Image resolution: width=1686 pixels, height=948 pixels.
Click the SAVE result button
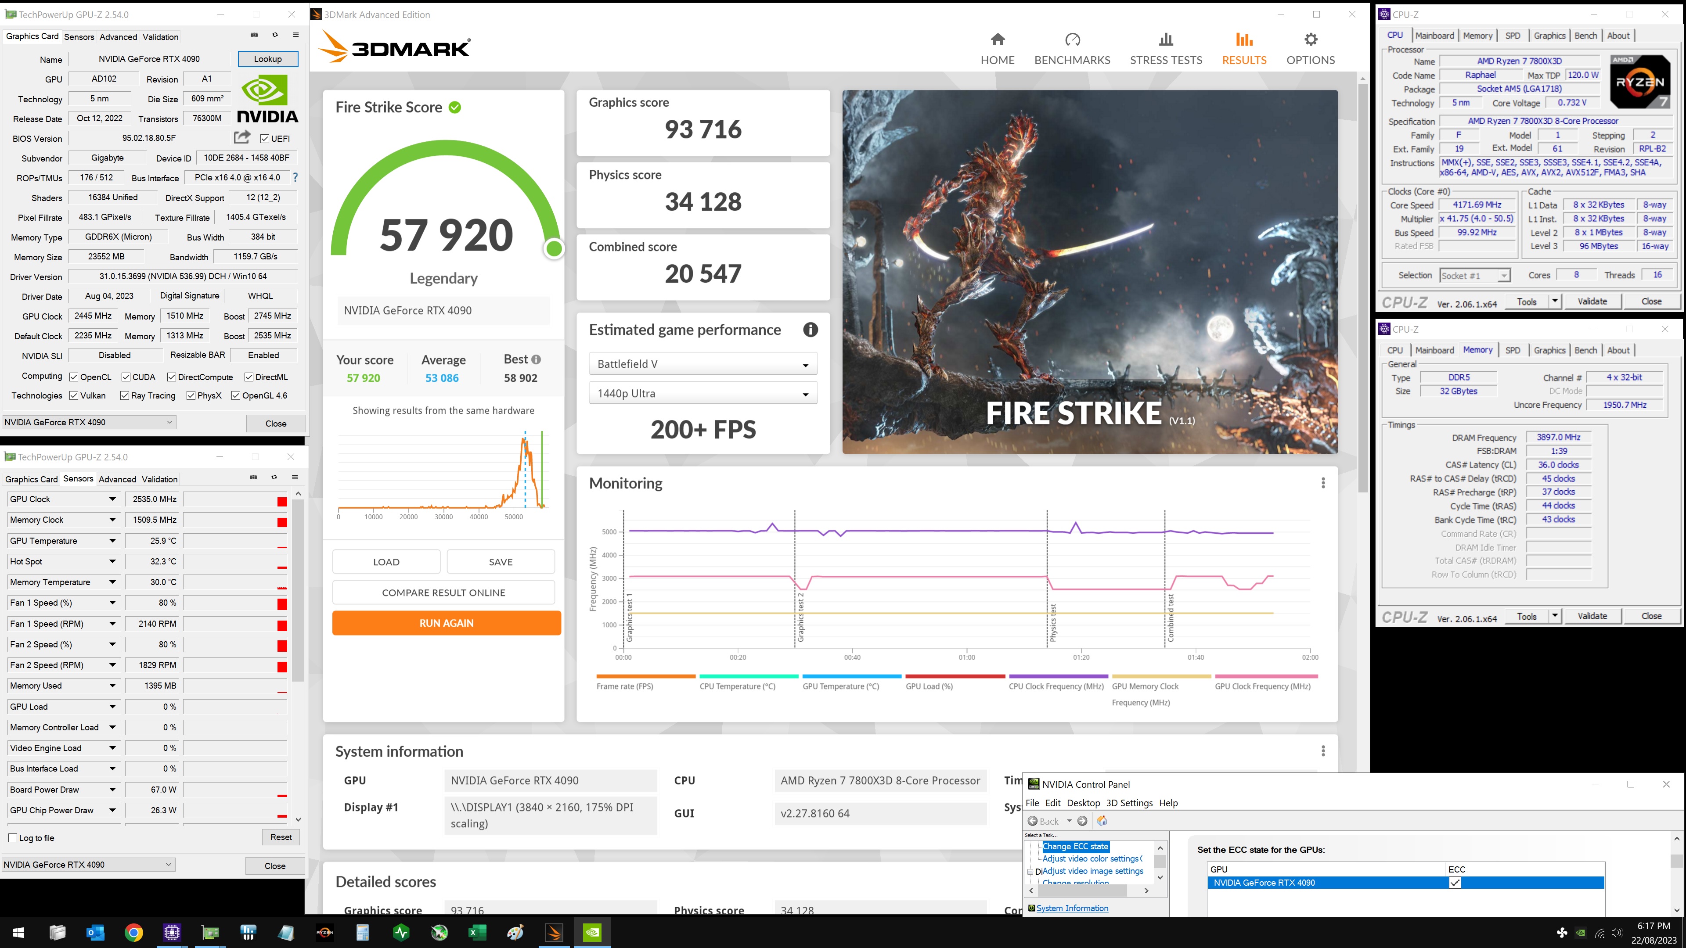[501, 561]
